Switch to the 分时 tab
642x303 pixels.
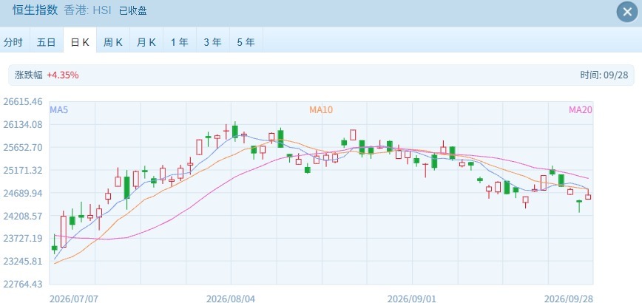point(13,42)
